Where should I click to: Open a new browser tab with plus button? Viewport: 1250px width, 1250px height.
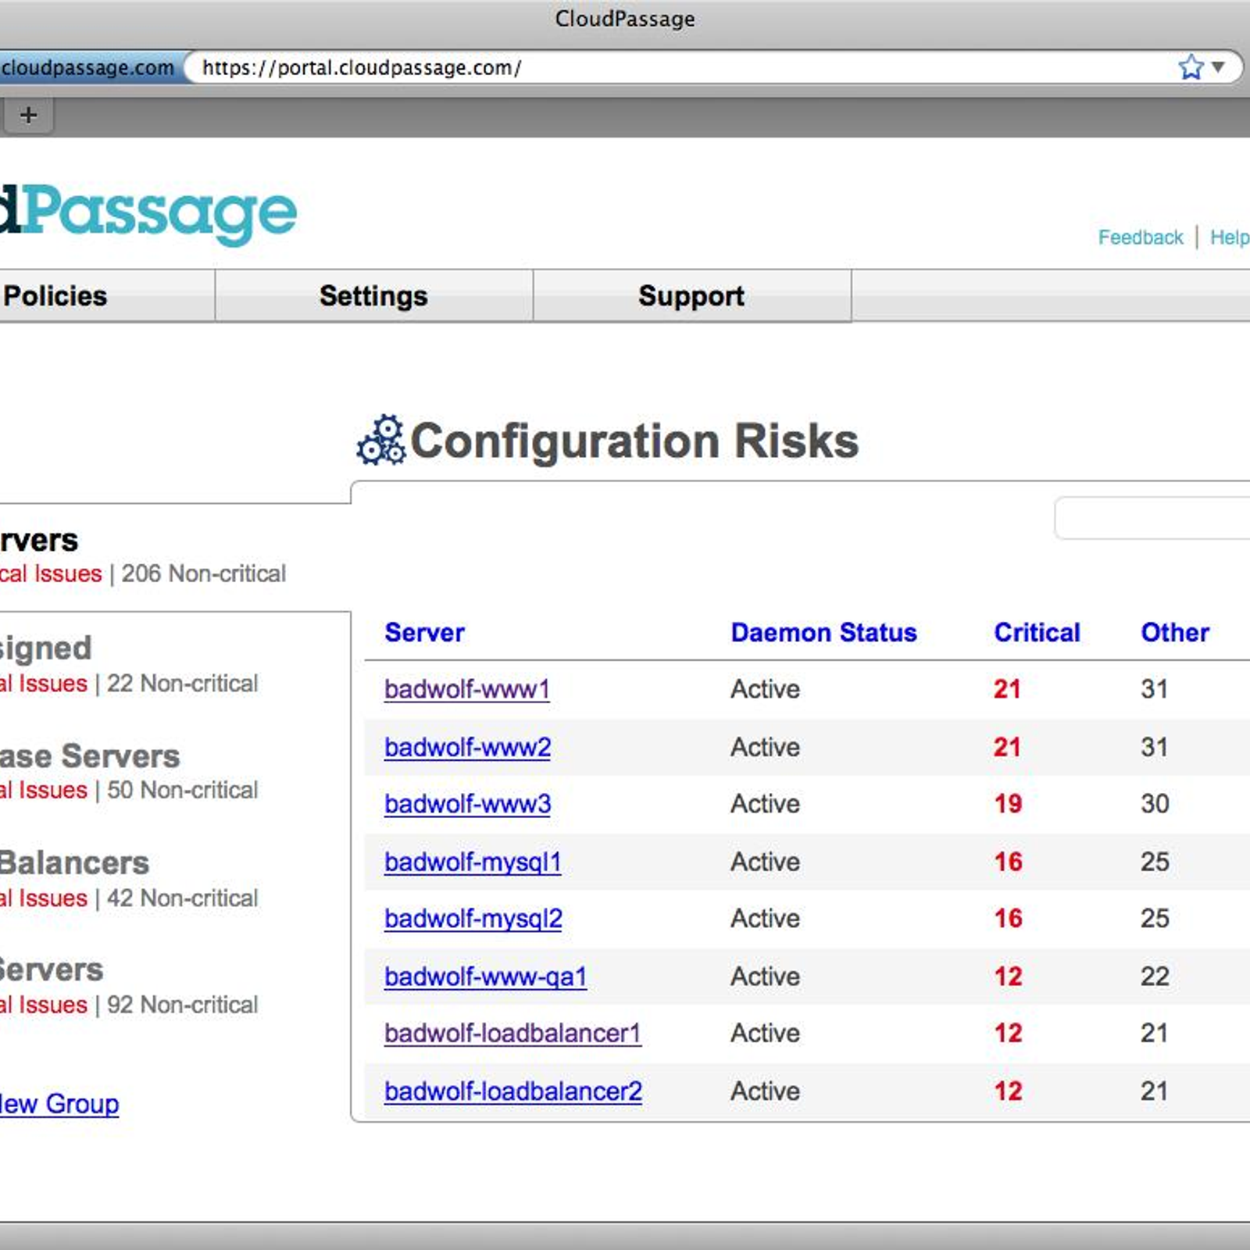click(28, 115)
